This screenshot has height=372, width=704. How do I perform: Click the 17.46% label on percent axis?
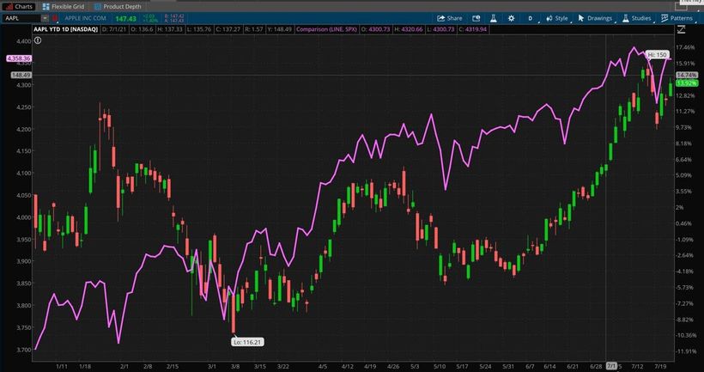[686, 47]
